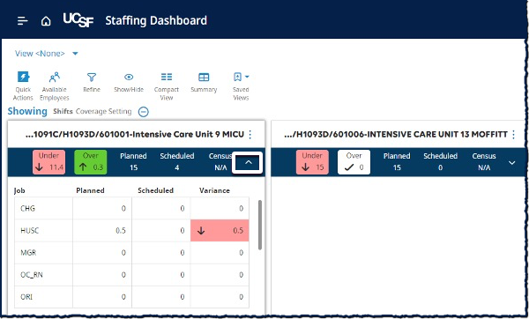The height and width of the screenshot is (319, 529).
Task: Click the Staffing Dashboard title
Action: click(156, 21)
